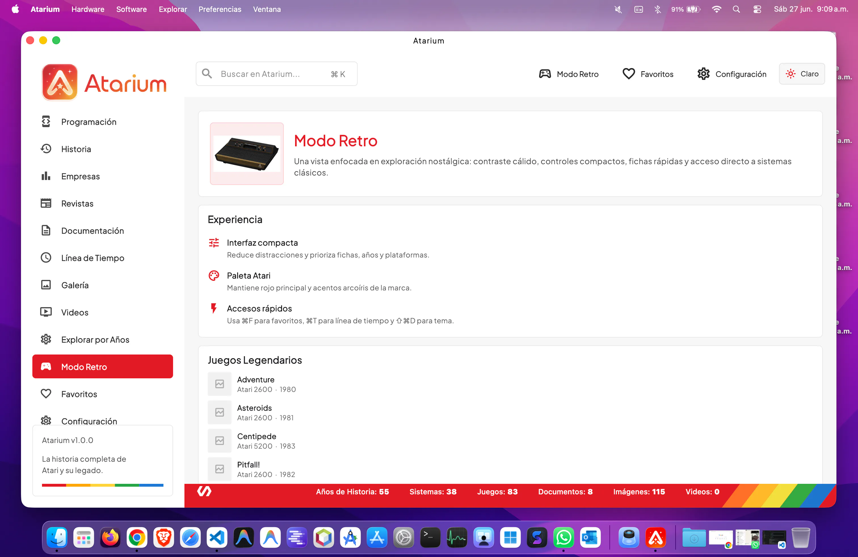Click the Paleta Atari palette icon
858x557 pixels.
point(214,276)
